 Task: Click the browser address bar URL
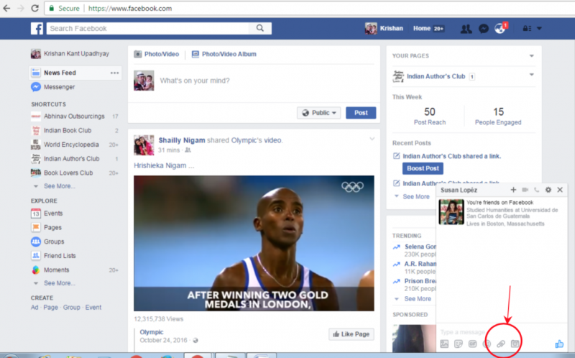click(130, 8)
